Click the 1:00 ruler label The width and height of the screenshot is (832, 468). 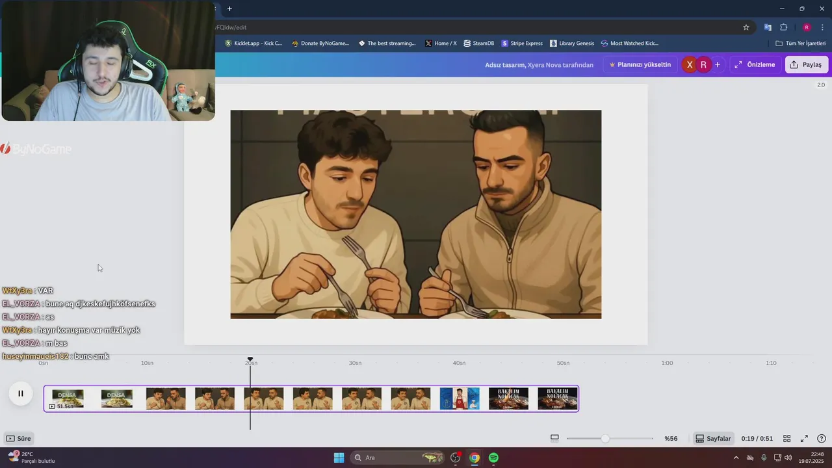pos(667,363)
